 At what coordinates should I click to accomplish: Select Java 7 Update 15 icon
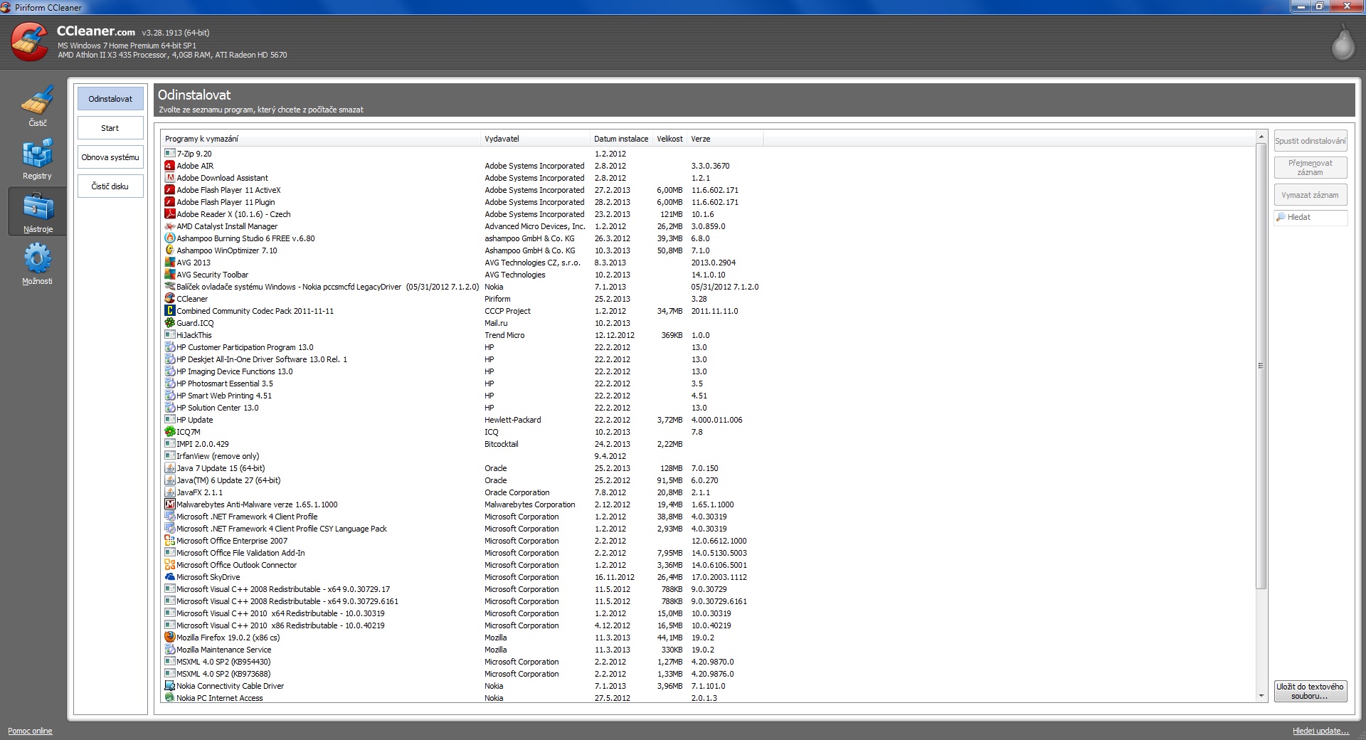(170, 468)
